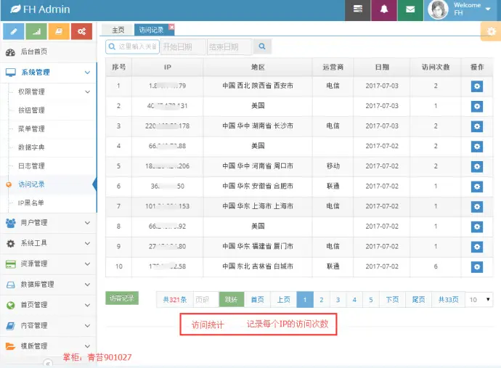501x368 pixels.
Task: Go to 上页 previous page
Action: (x=283, y=300)
